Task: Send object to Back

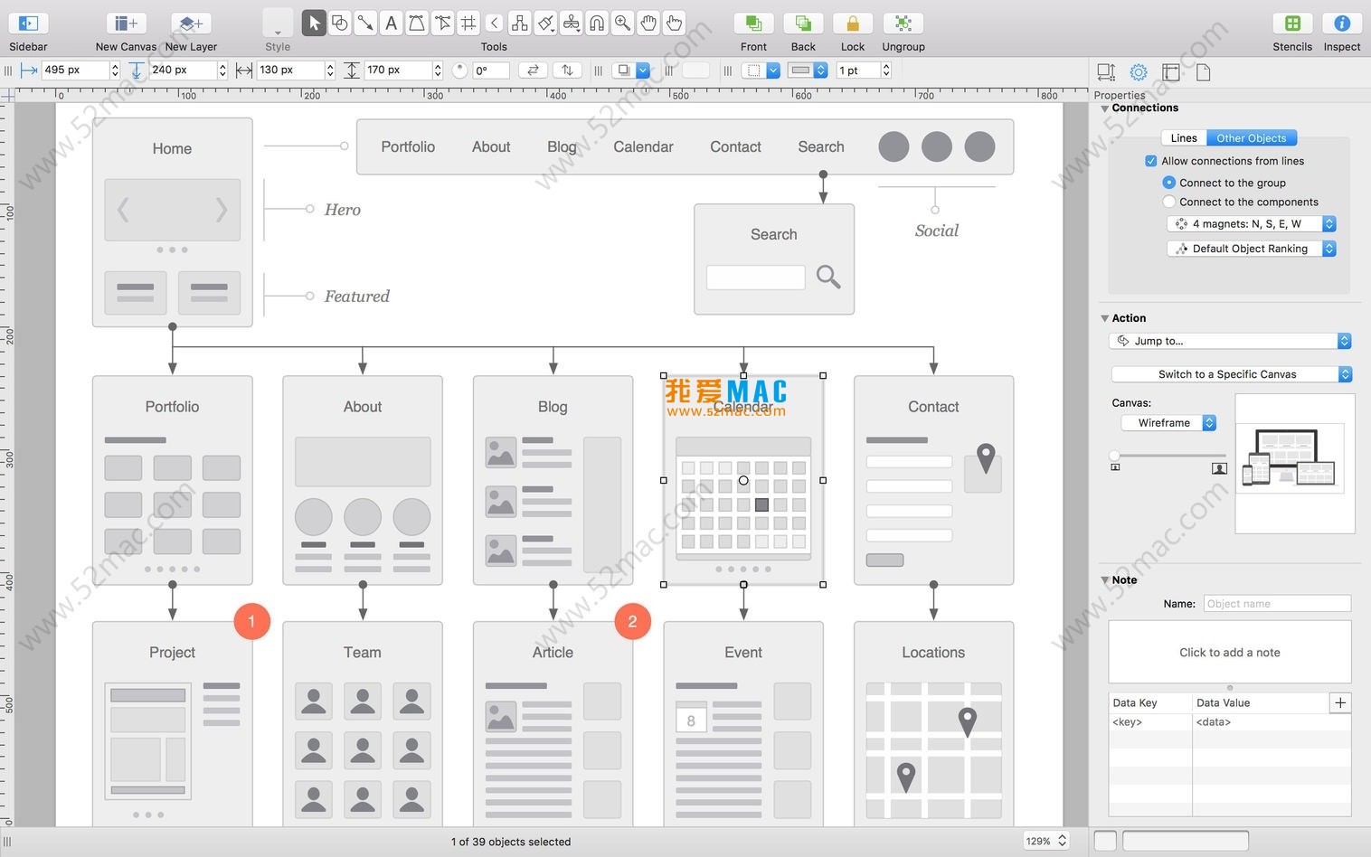Action: (803, 24)
